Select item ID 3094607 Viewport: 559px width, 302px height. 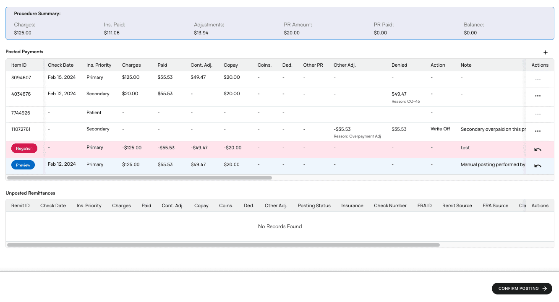(21, 78)
